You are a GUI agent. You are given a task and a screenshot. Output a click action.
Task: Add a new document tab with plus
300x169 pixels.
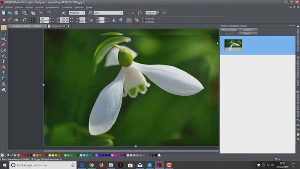click(x=68, y=26)
